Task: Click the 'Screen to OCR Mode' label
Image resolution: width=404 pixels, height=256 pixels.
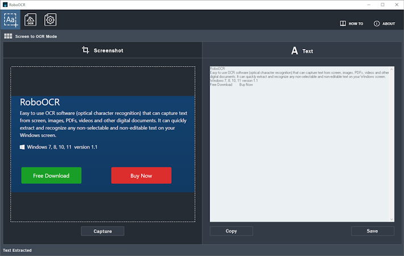Action: pyautogui.click(x=36, y=36)
